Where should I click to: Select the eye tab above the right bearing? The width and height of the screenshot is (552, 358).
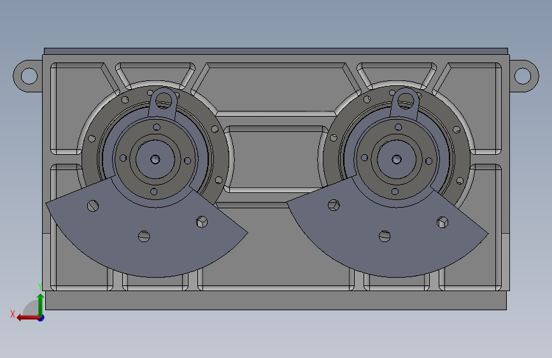(x=405, y=103)
